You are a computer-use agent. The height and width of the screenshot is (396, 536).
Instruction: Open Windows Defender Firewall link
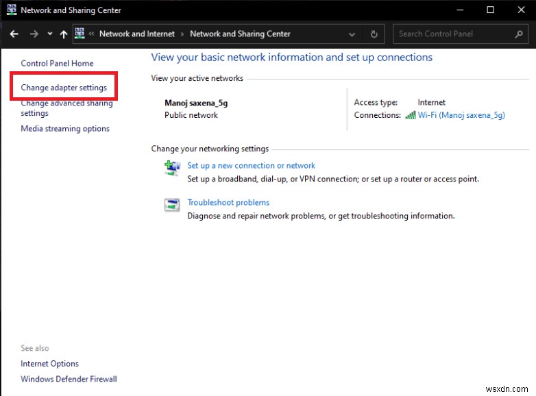click(x=69, y=379)
